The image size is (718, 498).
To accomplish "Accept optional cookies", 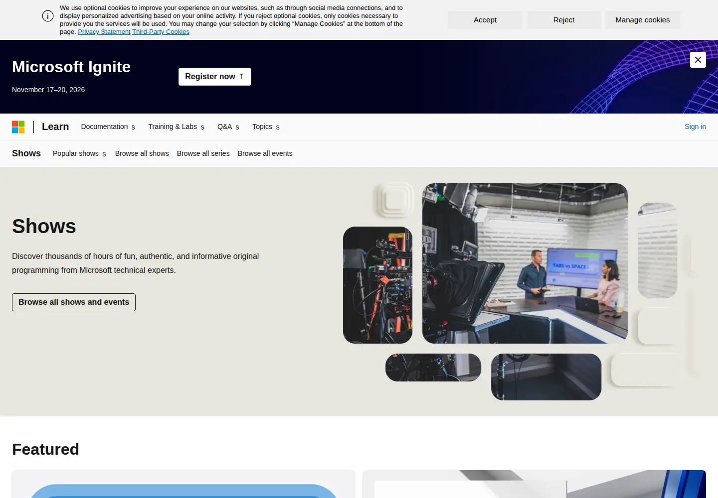I will pyautogui.click(x=485, y=20).
